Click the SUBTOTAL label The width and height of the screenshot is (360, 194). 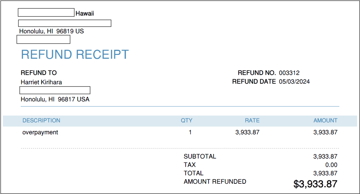pos(200,157)
